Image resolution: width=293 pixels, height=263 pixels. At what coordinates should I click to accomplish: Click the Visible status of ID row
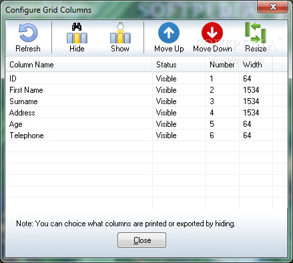[166, 79]
